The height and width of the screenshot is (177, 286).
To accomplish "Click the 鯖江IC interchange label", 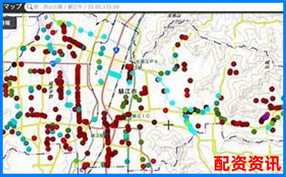I will (141, 116).
